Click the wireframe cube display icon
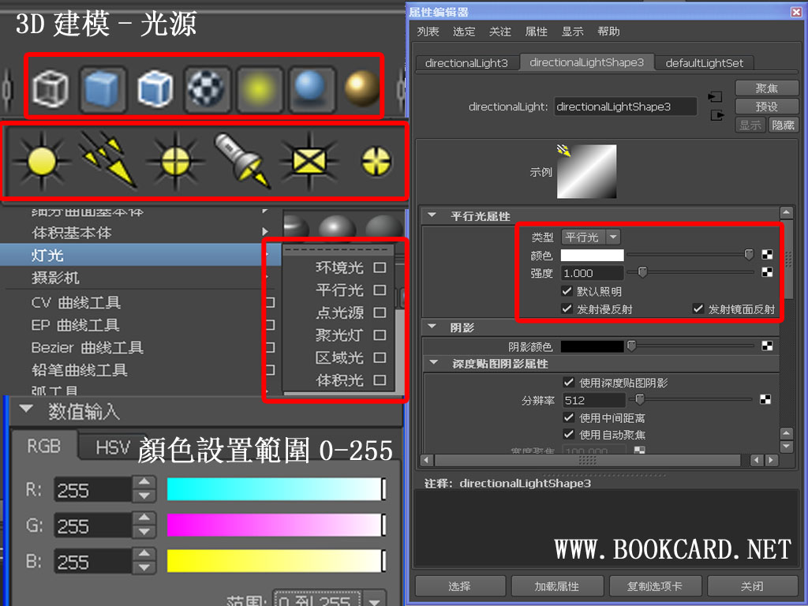The image size is (808, 606). click(51, 89)
